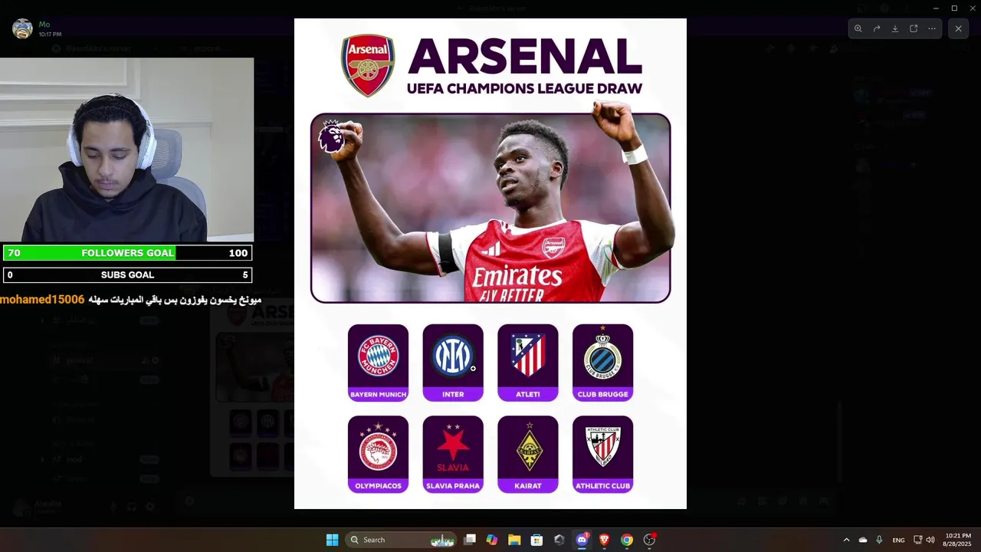Open network settings from tray icon
This screenshot has height=552, width=981.
tap(918, 540)
